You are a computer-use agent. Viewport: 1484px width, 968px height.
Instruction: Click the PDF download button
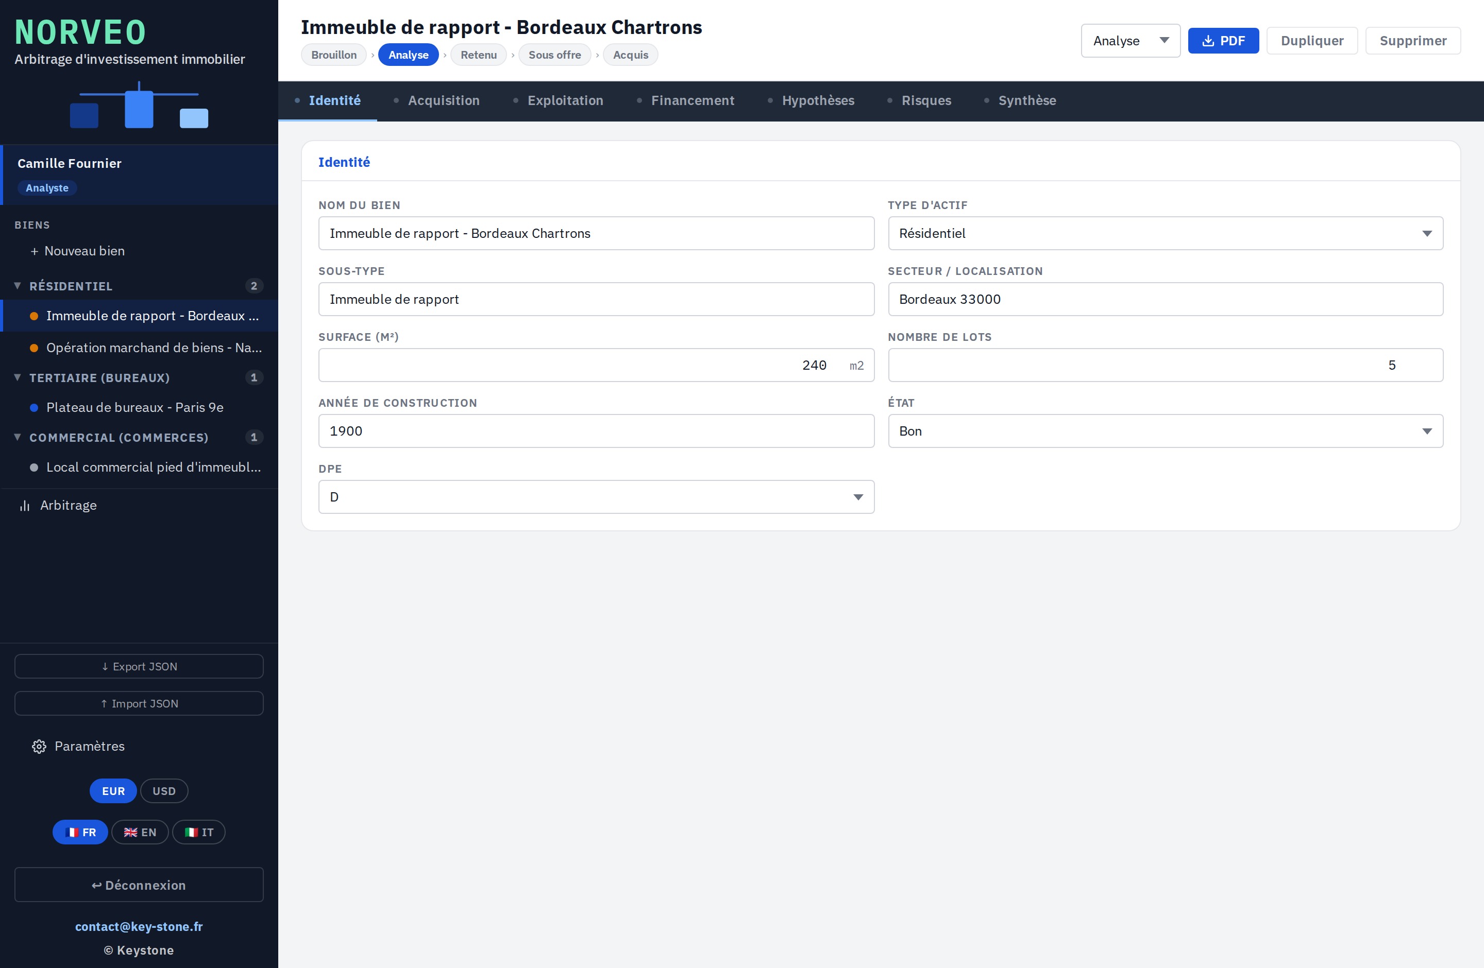coord(1223,41)
